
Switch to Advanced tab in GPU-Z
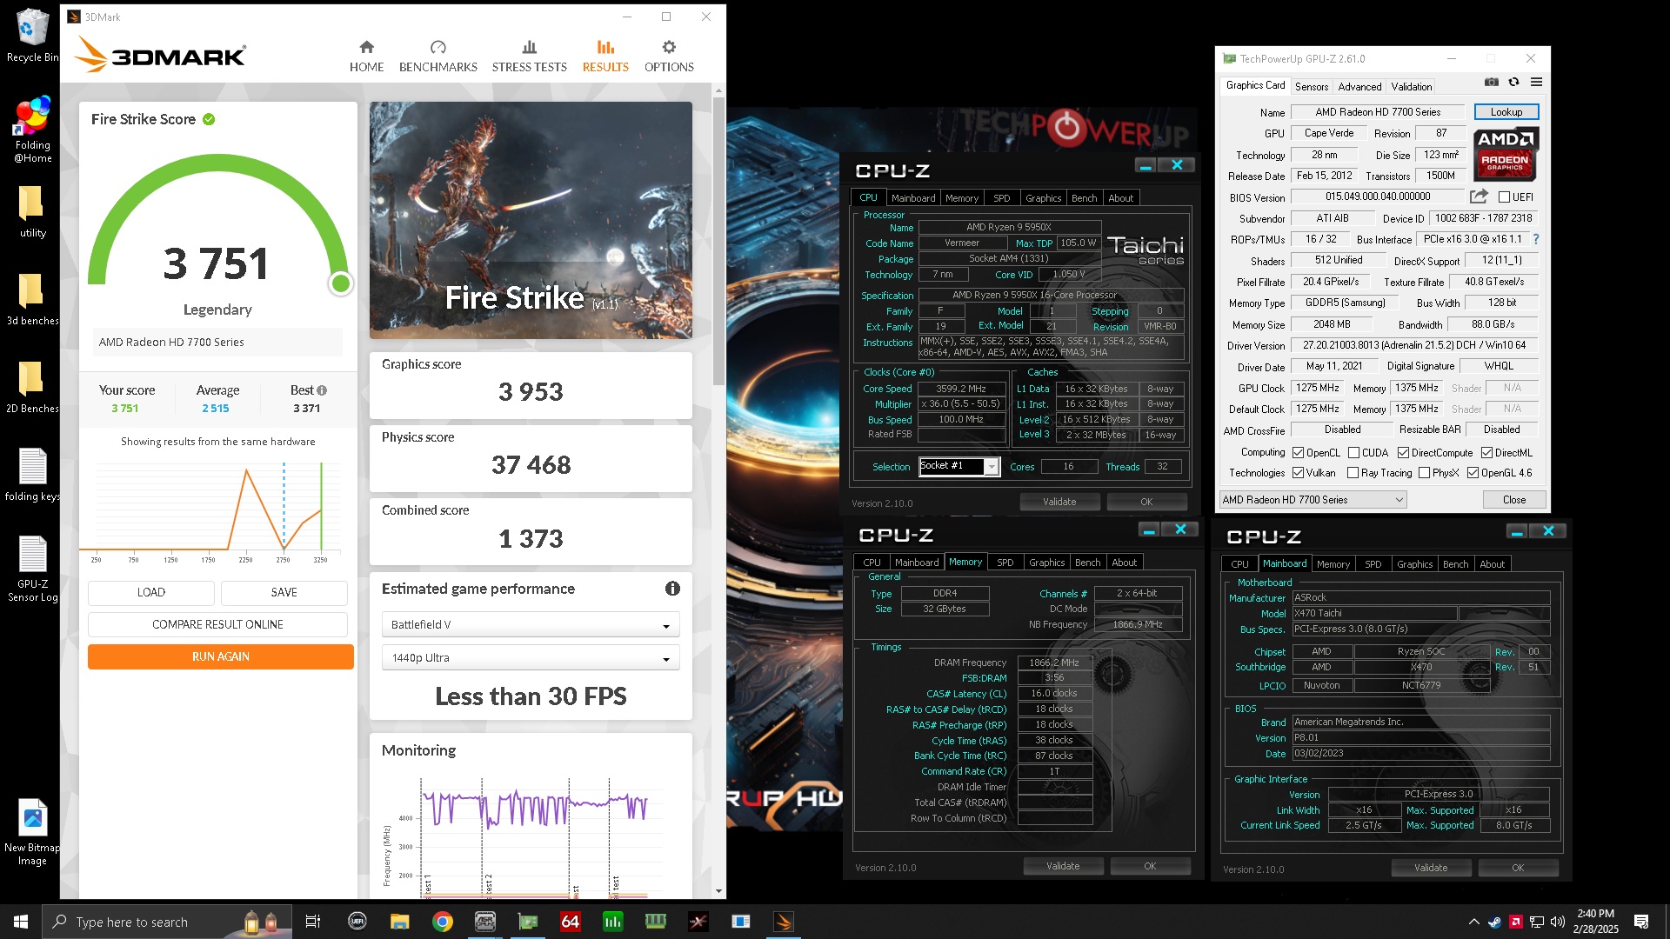tap(1359, 86)
